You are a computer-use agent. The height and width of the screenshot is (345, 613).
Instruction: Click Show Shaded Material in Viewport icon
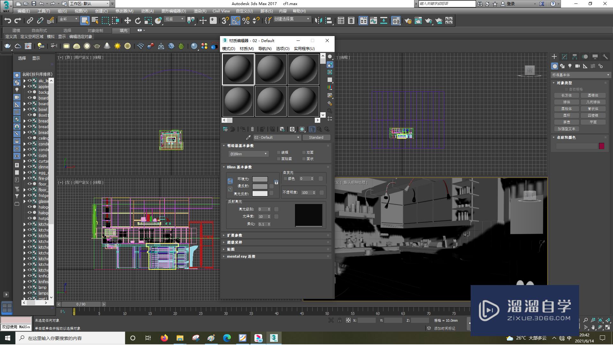click(302, 129)
